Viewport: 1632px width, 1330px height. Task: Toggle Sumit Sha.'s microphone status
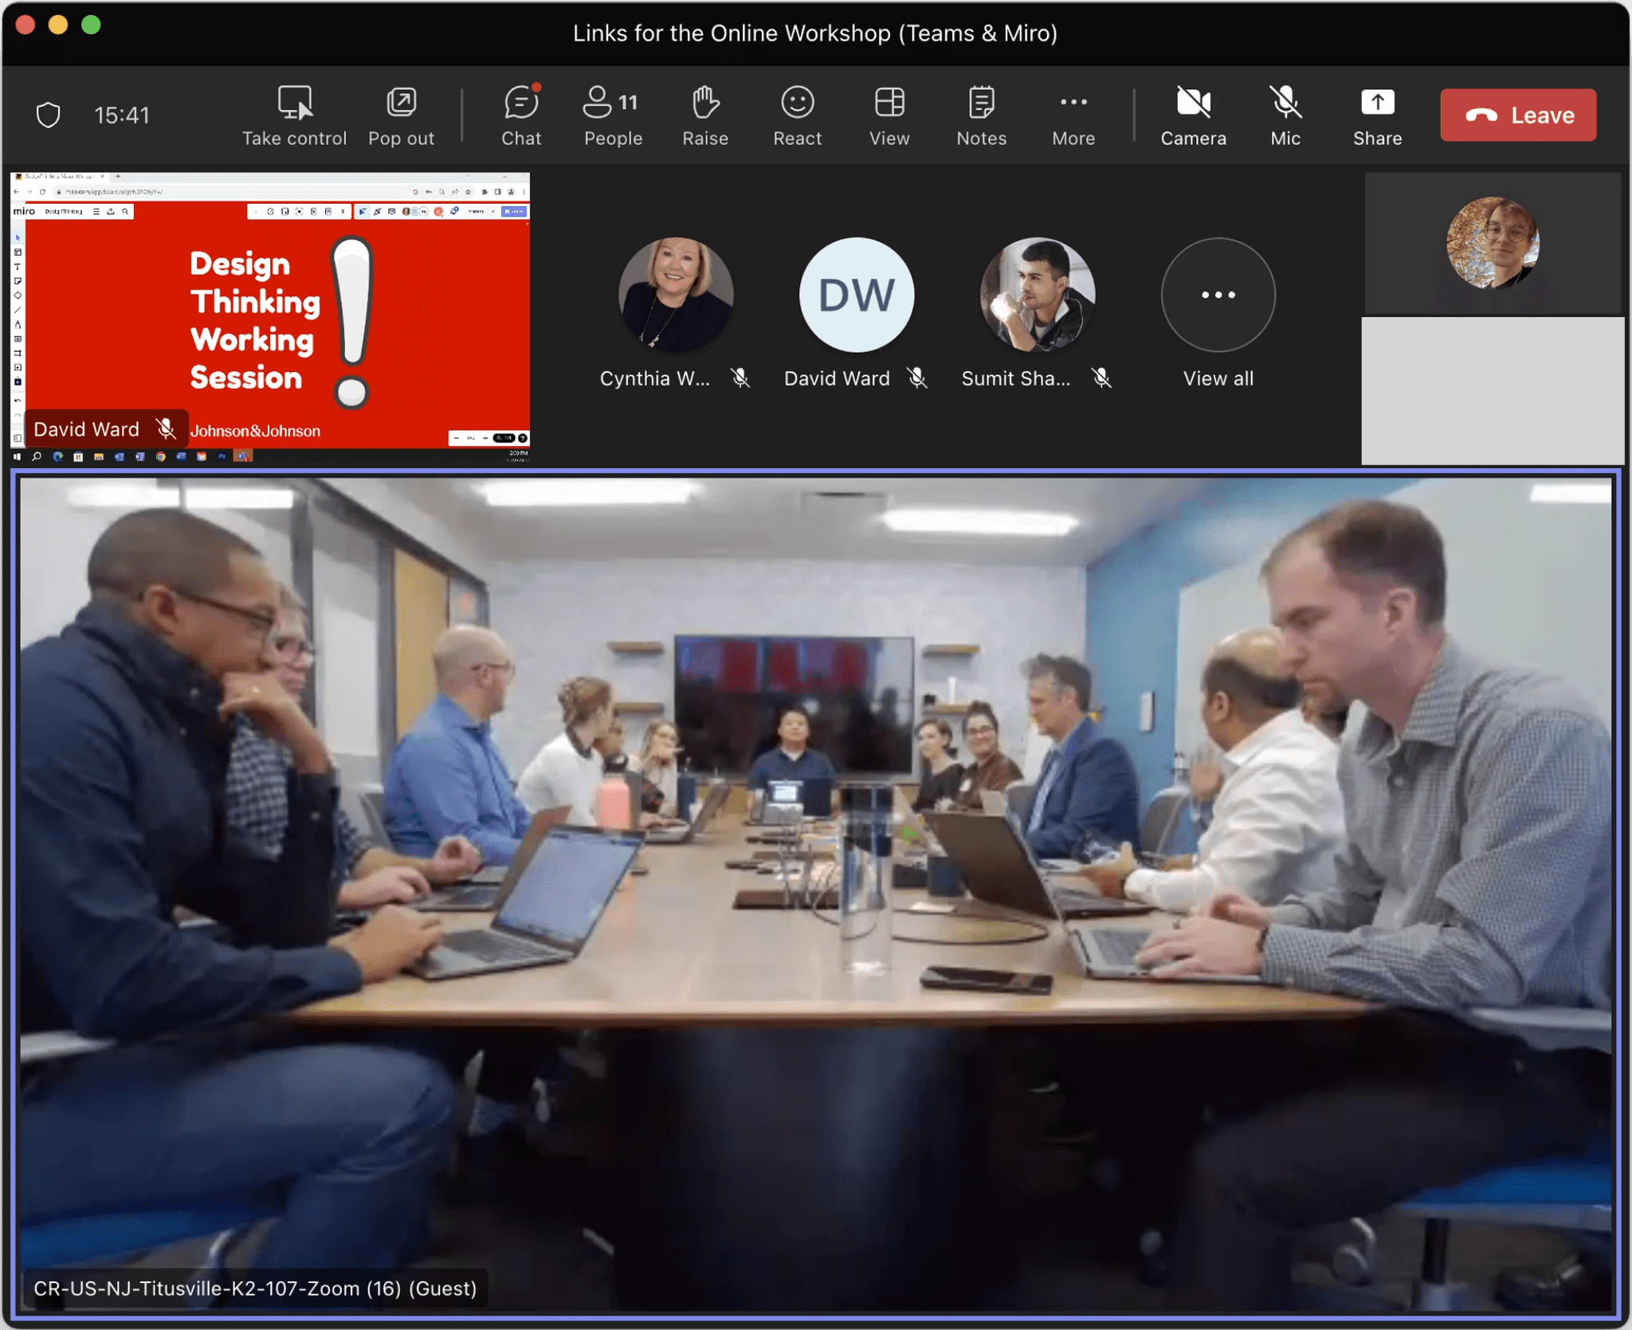point(1102,377)
